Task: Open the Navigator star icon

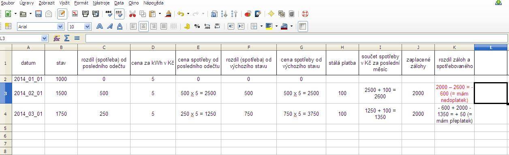Action: click(271, 14)
